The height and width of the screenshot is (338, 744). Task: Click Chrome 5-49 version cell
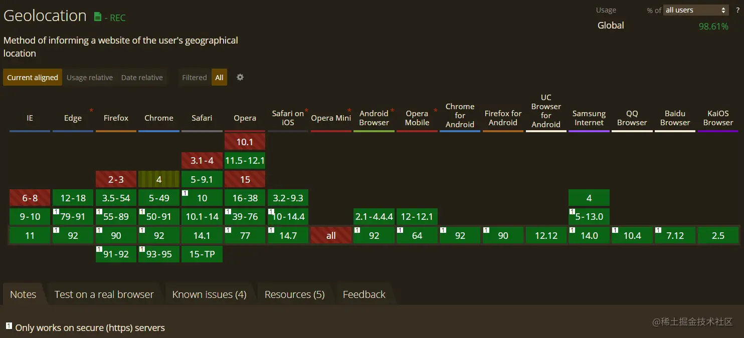pos(159,198)
